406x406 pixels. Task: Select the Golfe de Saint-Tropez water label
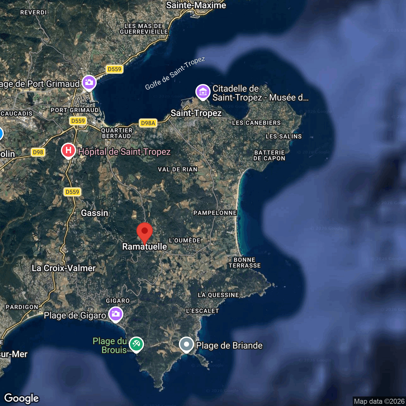click(175, 73)
